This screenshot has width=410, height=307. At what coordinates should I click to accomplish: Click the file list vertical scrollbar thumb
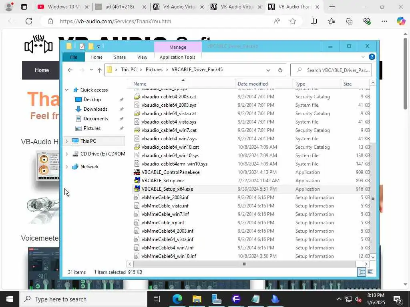click(x=373, y=198)
